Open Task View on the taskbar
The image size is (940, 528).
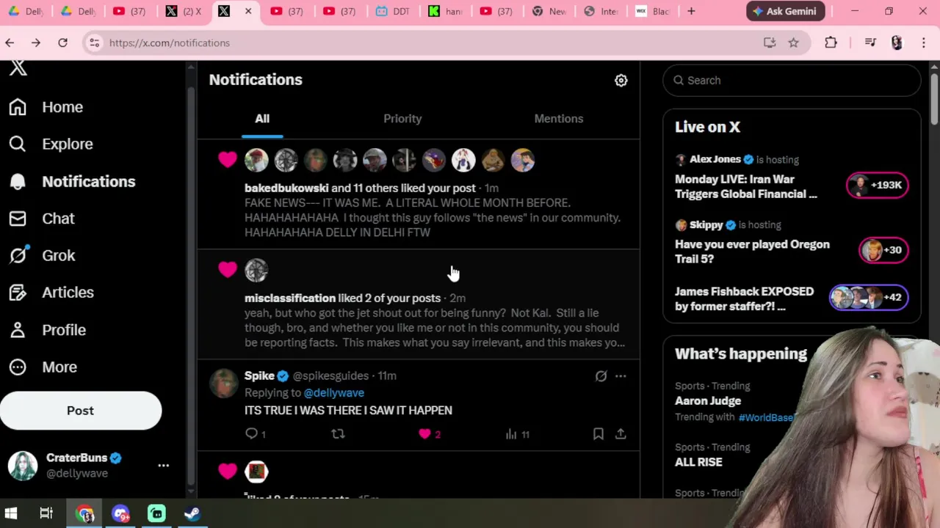[x=46, y=513]
